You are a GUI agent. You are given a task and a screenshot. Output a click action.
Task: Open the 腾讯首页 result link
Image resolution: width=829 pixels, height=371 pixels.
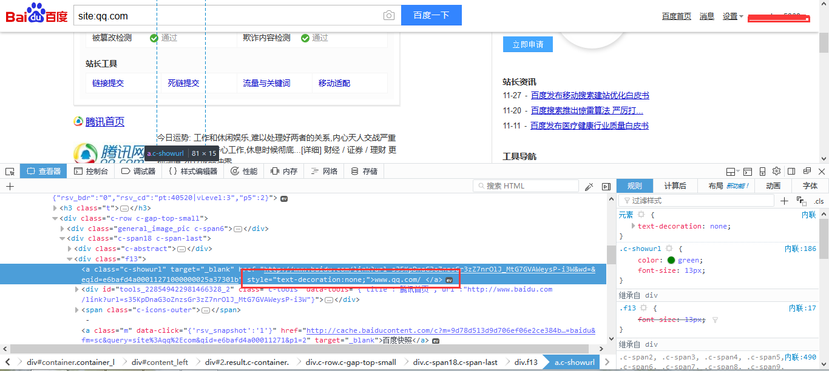point(105,122)
